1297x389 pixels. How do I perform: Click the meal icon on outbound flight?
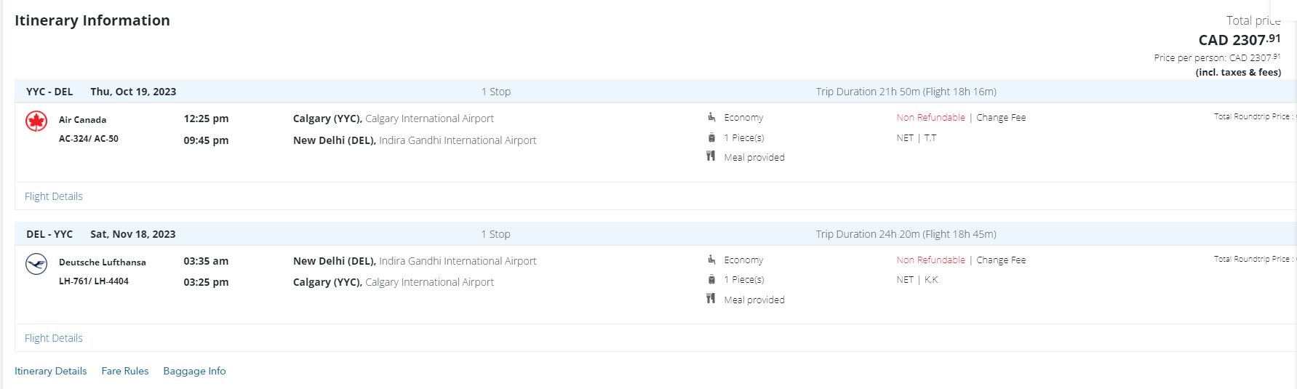click(x=711, y=156)
